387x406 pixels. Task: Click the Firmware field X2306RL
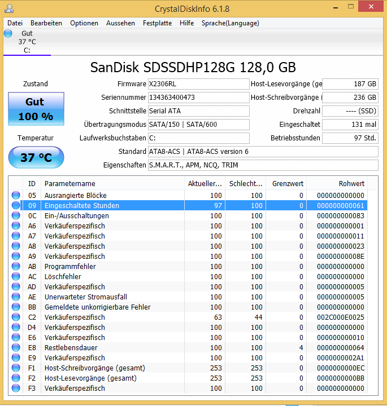(199, 84)
